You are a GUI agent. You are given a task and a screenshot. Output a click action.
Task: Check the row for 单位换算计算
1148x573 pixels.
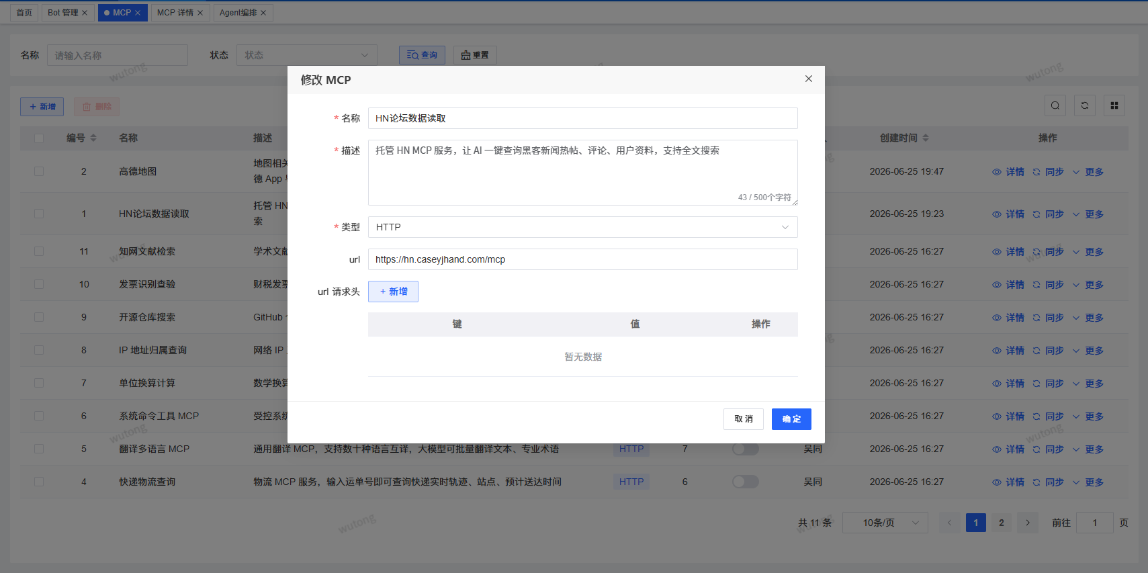[39, 383]
